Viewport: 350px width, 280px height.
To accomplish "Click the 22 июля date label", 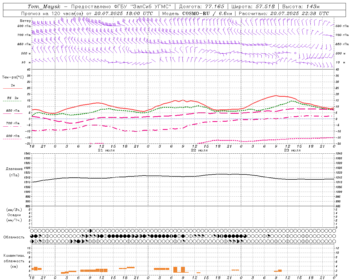I will pyautogui.click(x=199, y=150).
